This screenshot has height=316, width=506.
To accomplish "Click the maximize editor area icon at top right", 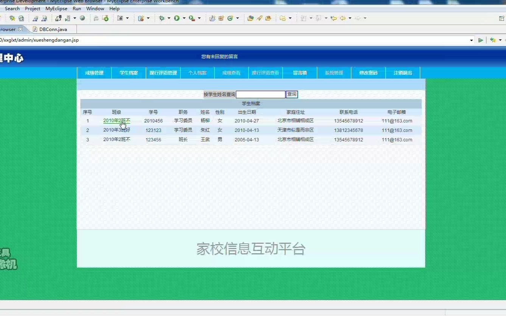I will point(501,18).
